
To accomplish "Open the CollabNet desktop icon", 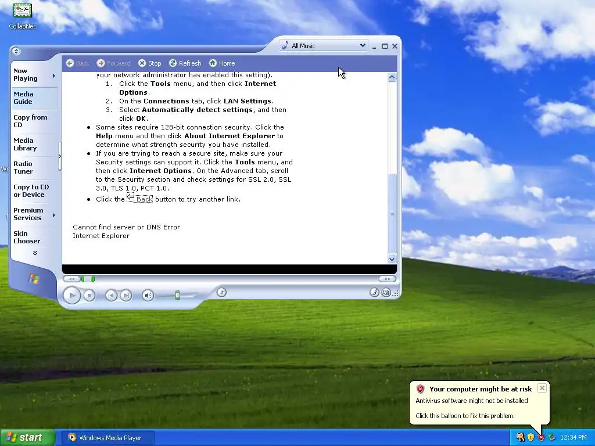I will point(23,16).
